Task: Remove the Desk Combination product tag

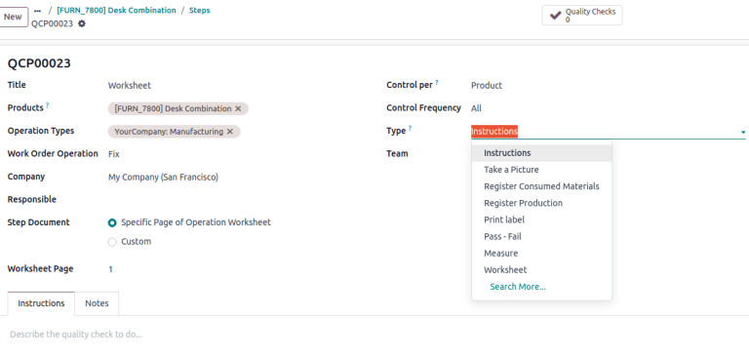Action: 238,109
